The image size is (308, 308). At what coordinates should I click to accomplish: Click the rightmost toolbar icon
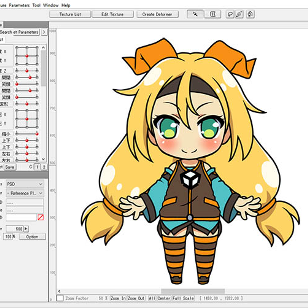tap(250, 14)
